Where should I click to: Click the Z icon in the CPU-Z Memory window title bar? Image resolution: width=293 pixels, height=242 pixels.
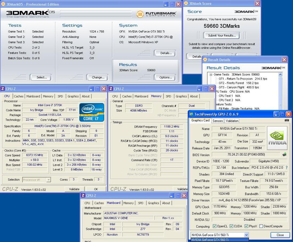111,89
